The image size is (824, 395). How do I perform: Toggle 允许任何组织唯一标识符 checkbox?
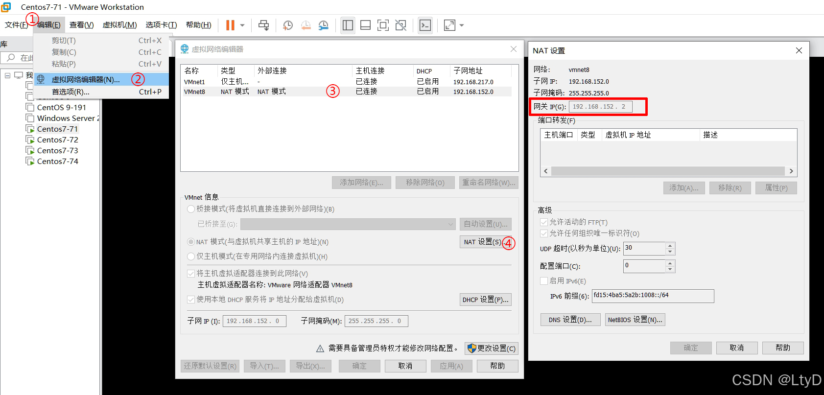tap(543, 233)
